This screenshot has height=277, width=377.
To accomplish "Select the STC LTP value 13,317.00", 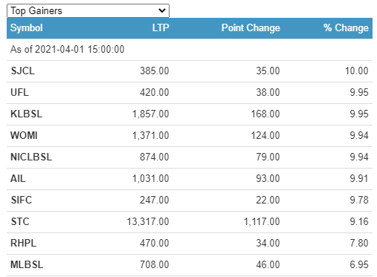I will 148,222.
